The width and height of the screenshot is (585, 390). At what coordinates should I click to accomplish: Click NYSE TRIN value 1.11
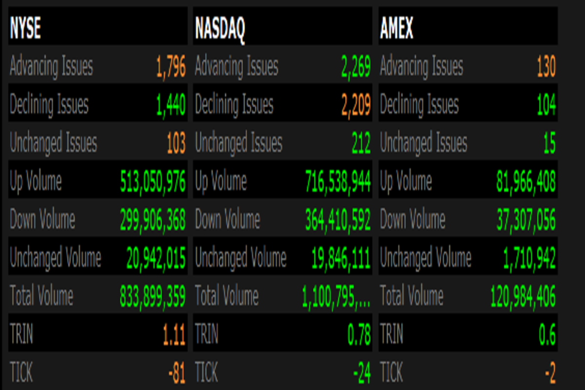tap(174, 334)
